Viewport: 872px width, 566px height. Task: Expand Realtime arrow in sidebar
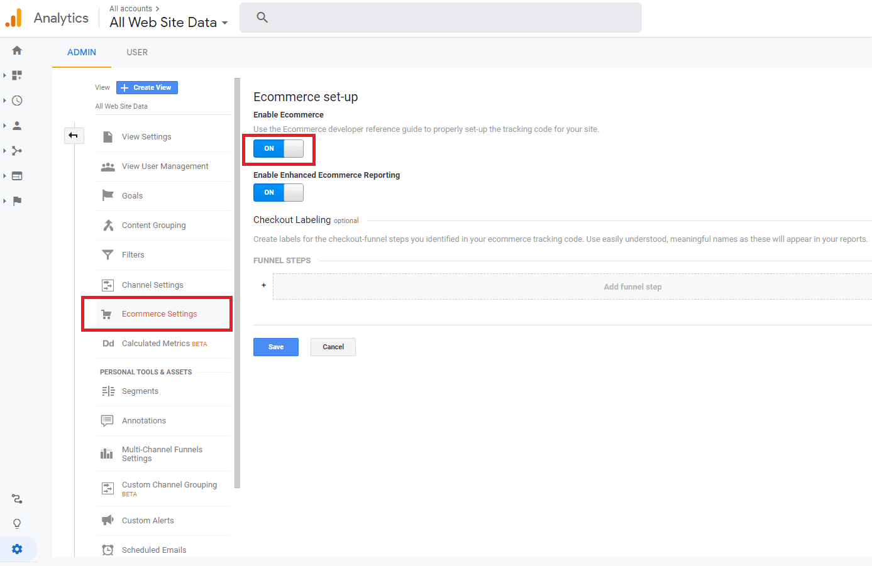point(4,101)
